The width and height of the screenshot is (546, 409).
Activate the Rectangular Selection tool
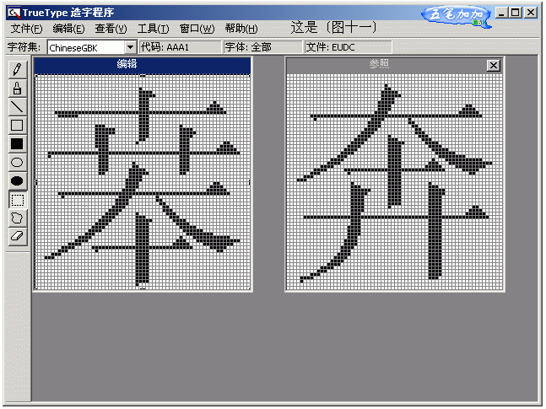[17, 200]
